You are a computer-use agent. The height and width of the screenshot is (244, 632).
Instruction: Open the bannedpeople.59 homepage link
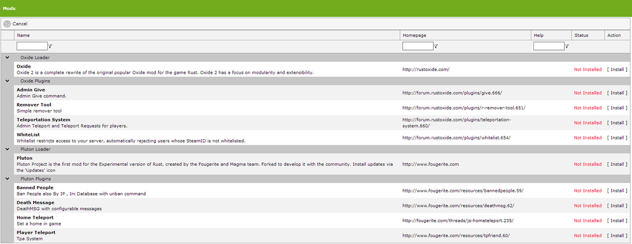tap(463, 191)
